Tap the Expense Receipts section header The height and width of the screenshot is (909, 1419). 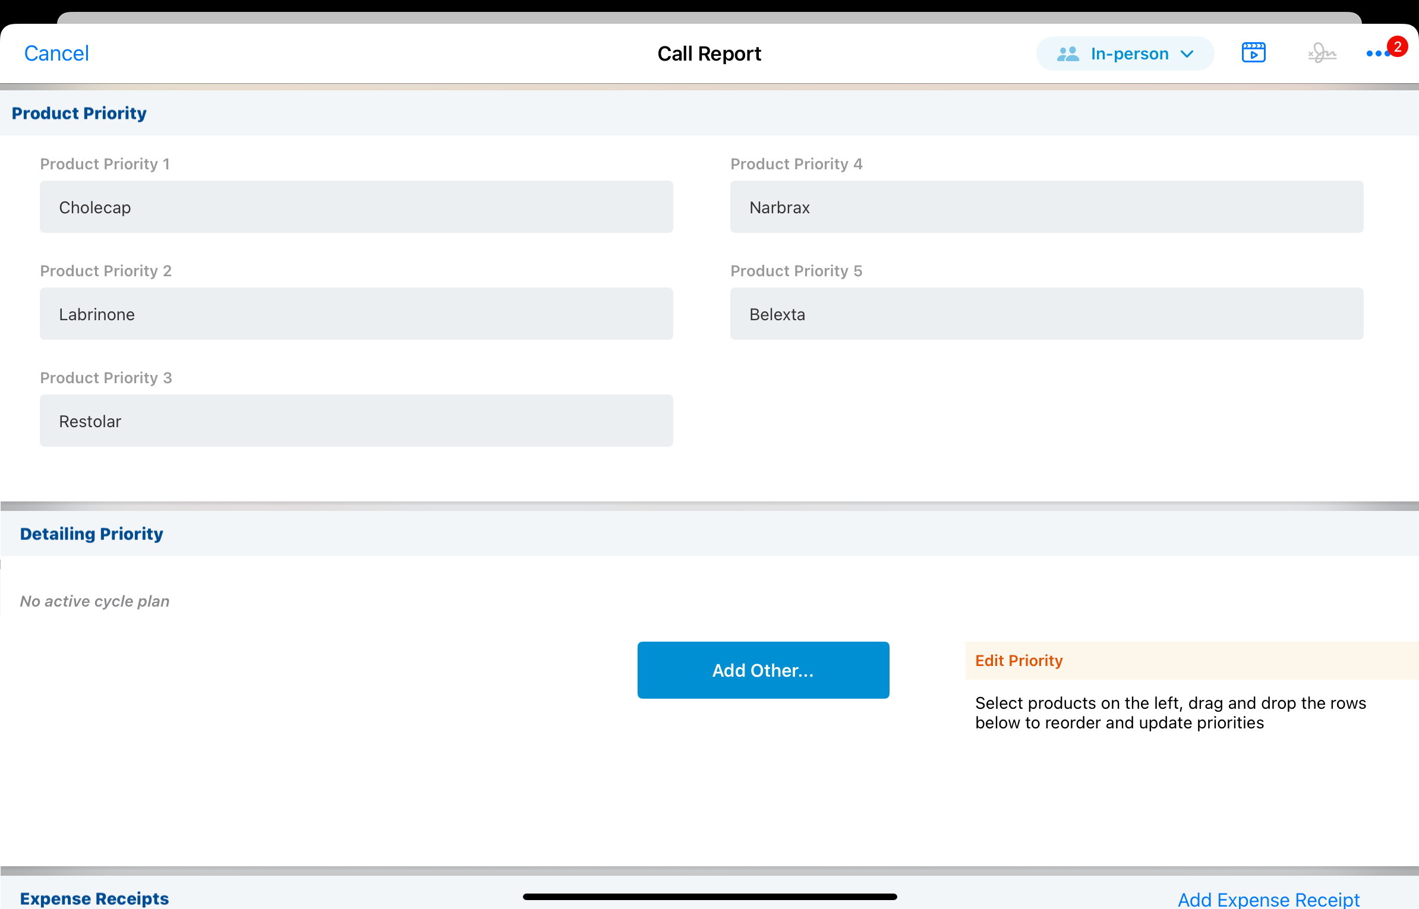(x=94, y=898)
